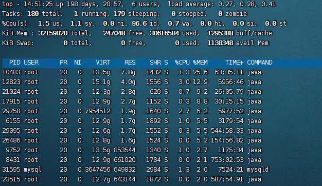Click the 96.6 id CPU value
Image resolution: width=322 pixels, height=186 pixels.
tap(139, 24)
